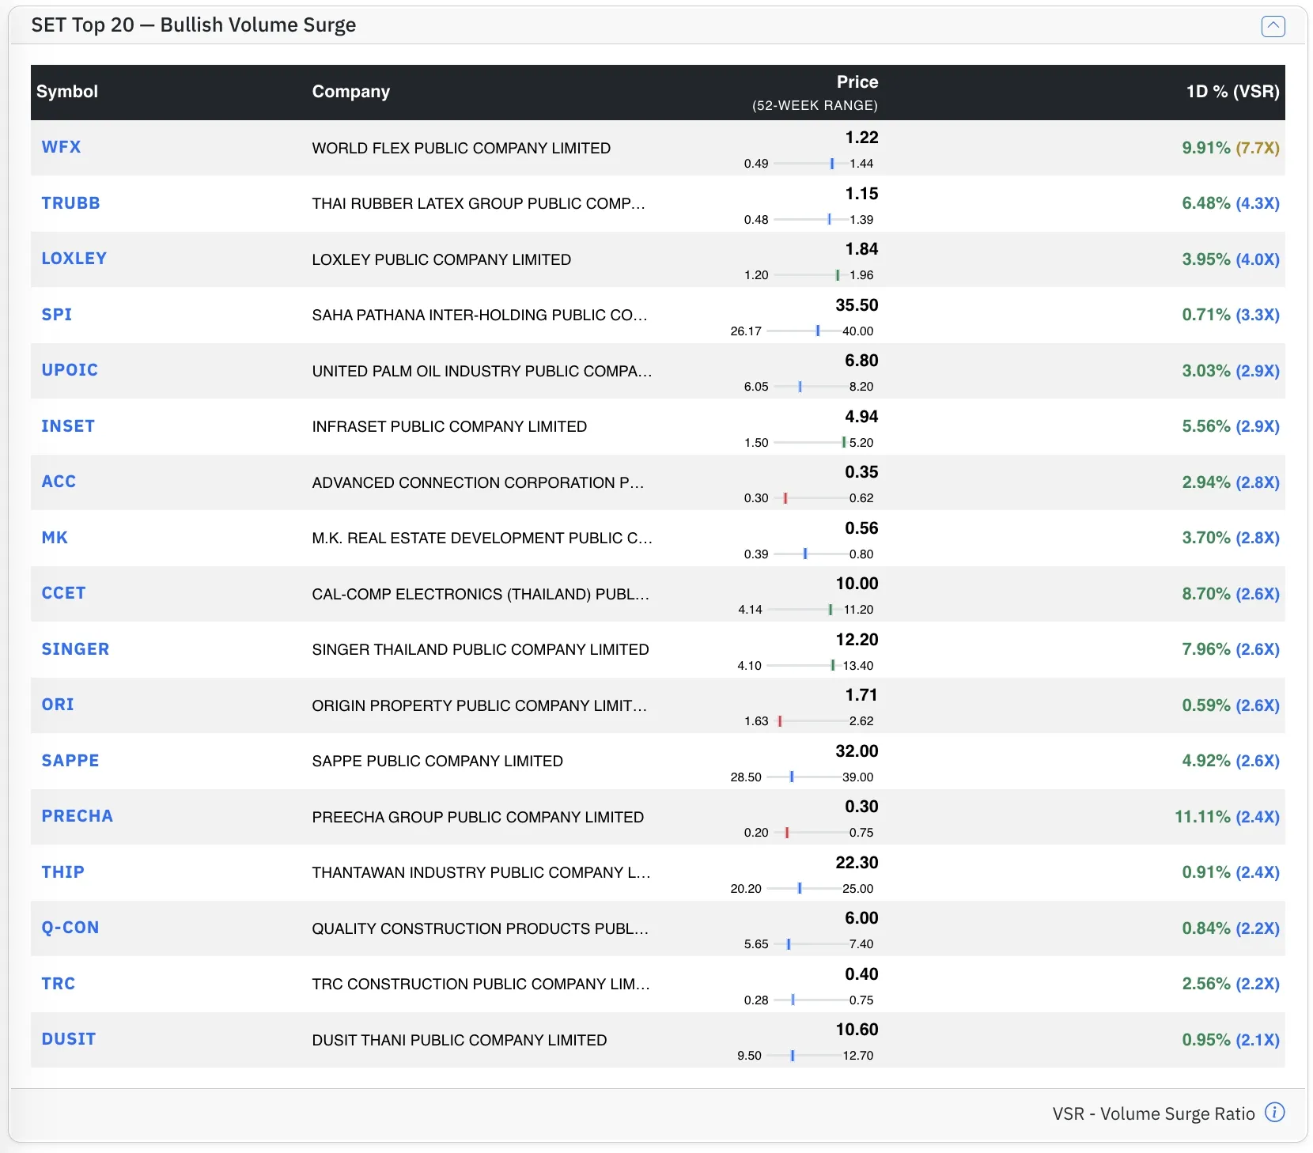
Task: Select the 5.56% (2.9X) value
Action: 1231,426
